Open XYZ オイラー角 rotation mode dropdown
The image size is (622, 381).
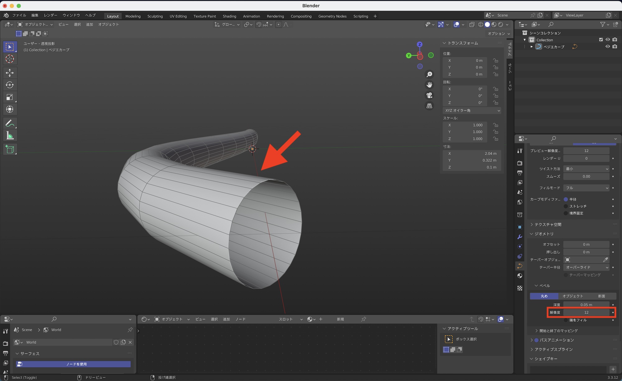point(472,110)
